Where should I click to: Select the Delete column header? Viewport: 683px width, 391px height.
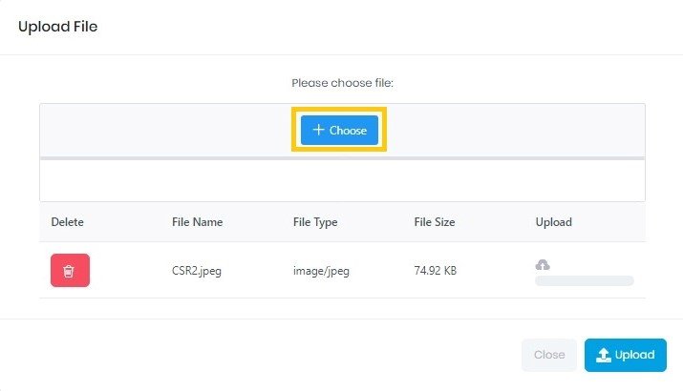coord(68,222)
